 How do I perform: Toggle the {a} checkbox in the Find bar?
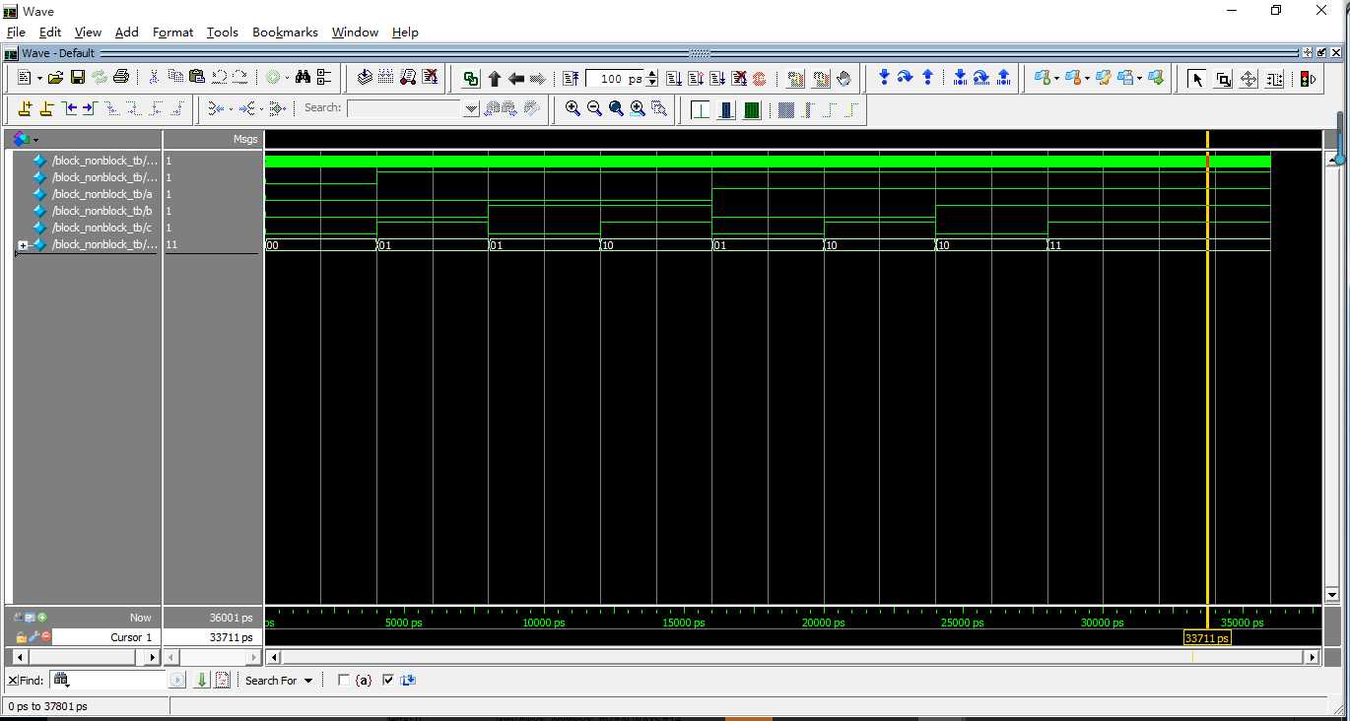pyautogui.click(x=343, y=680)
